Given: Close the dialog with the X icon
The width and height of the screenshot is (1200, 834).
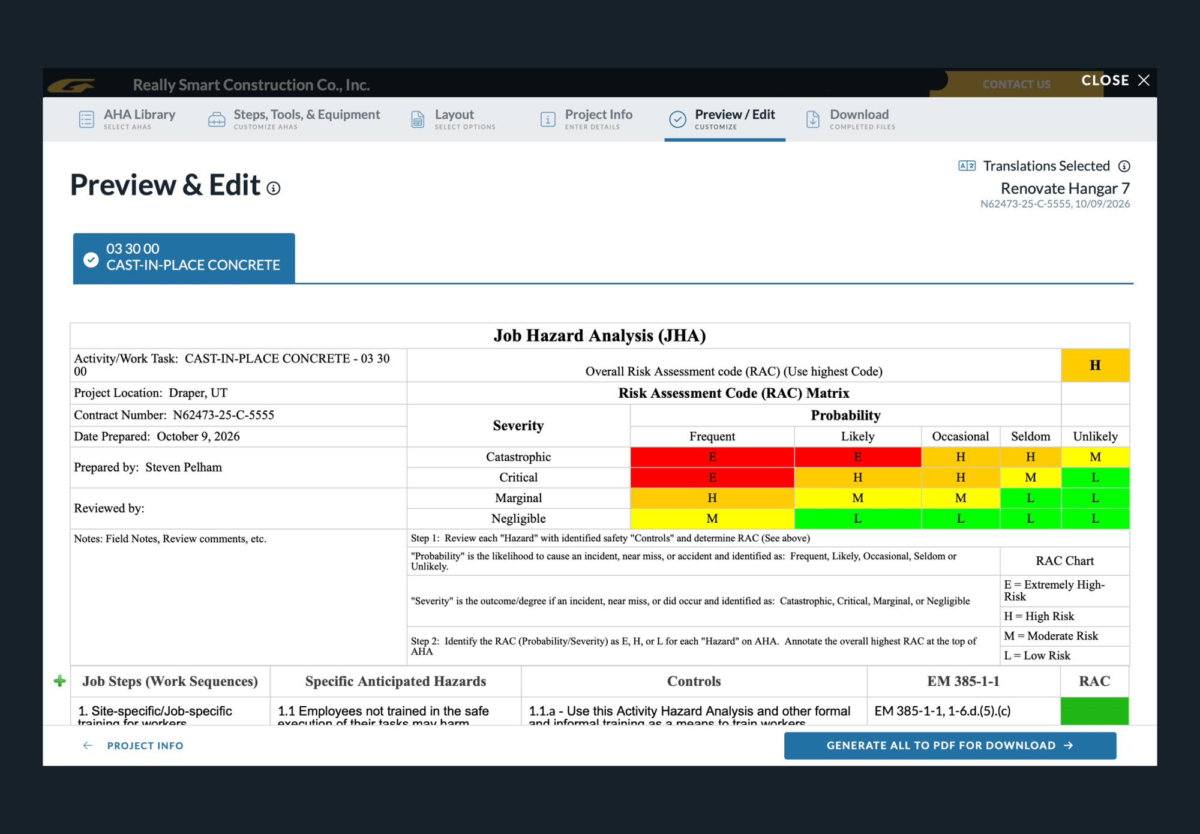Looking at the screenshot, I should (1144, 80).
